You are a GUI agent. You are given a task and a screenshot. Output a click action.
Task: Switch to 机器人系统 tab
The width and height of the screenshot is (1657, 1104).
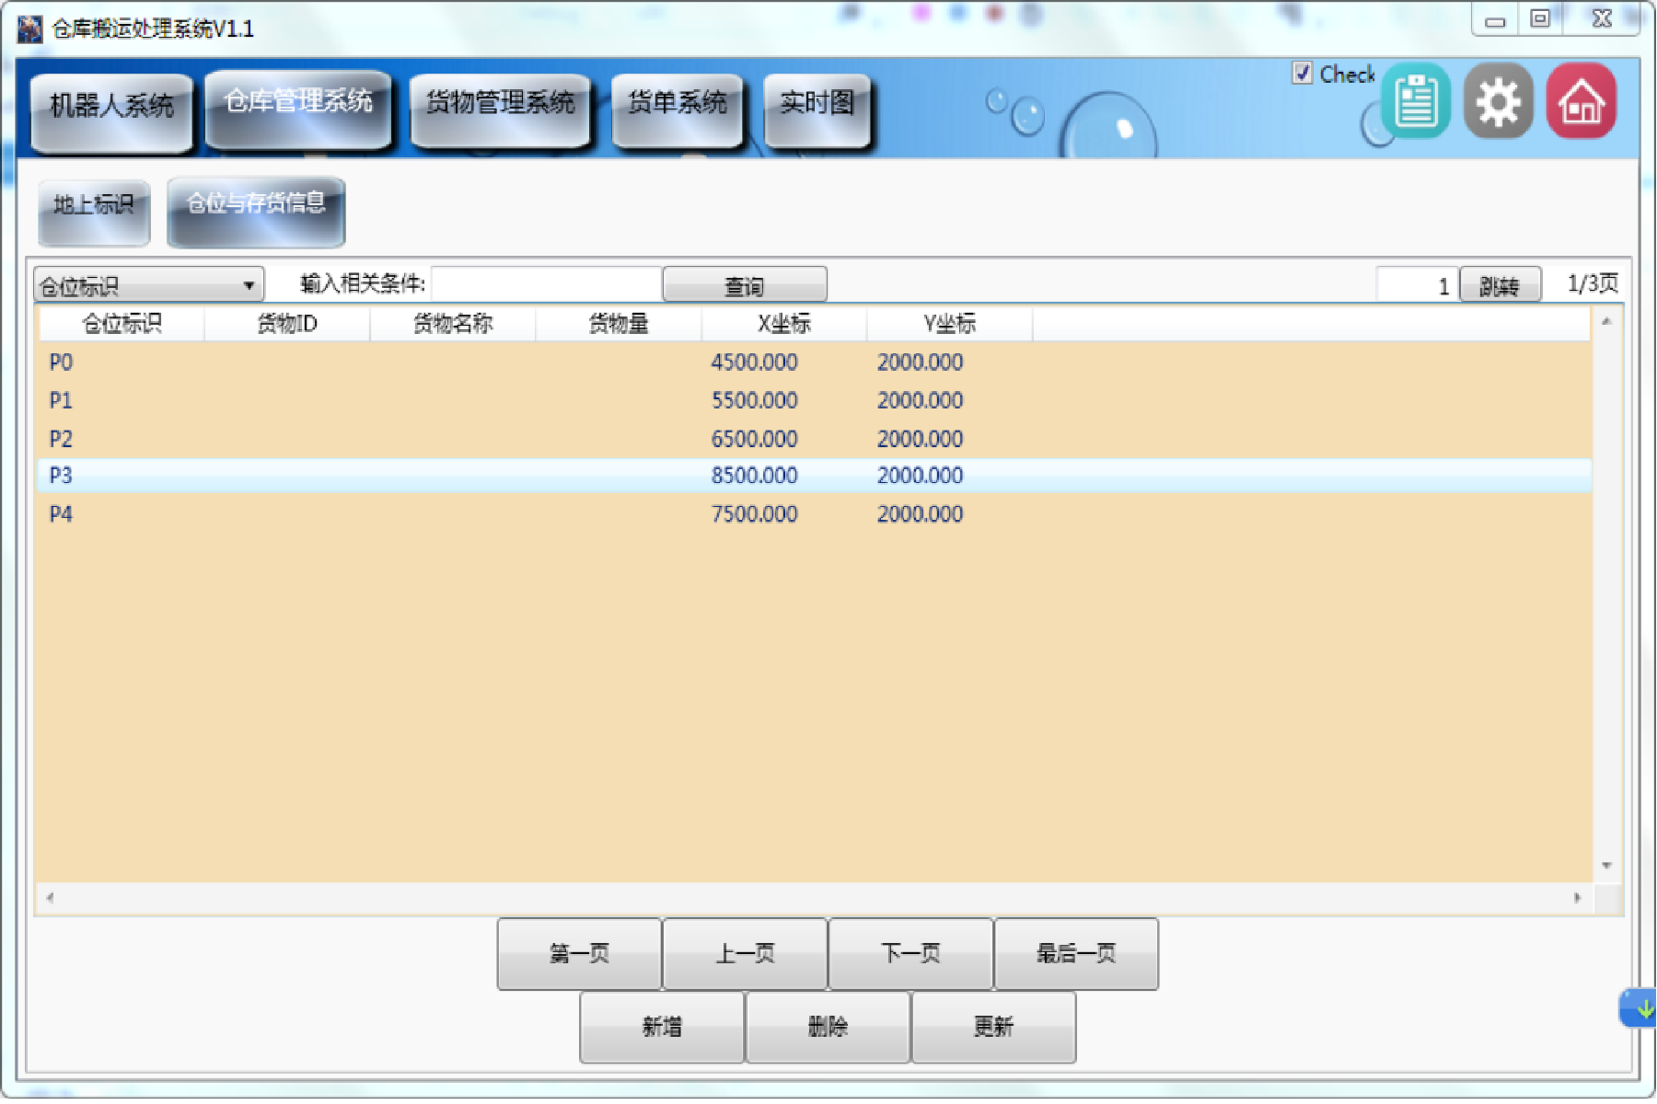(x=111, y=111)
